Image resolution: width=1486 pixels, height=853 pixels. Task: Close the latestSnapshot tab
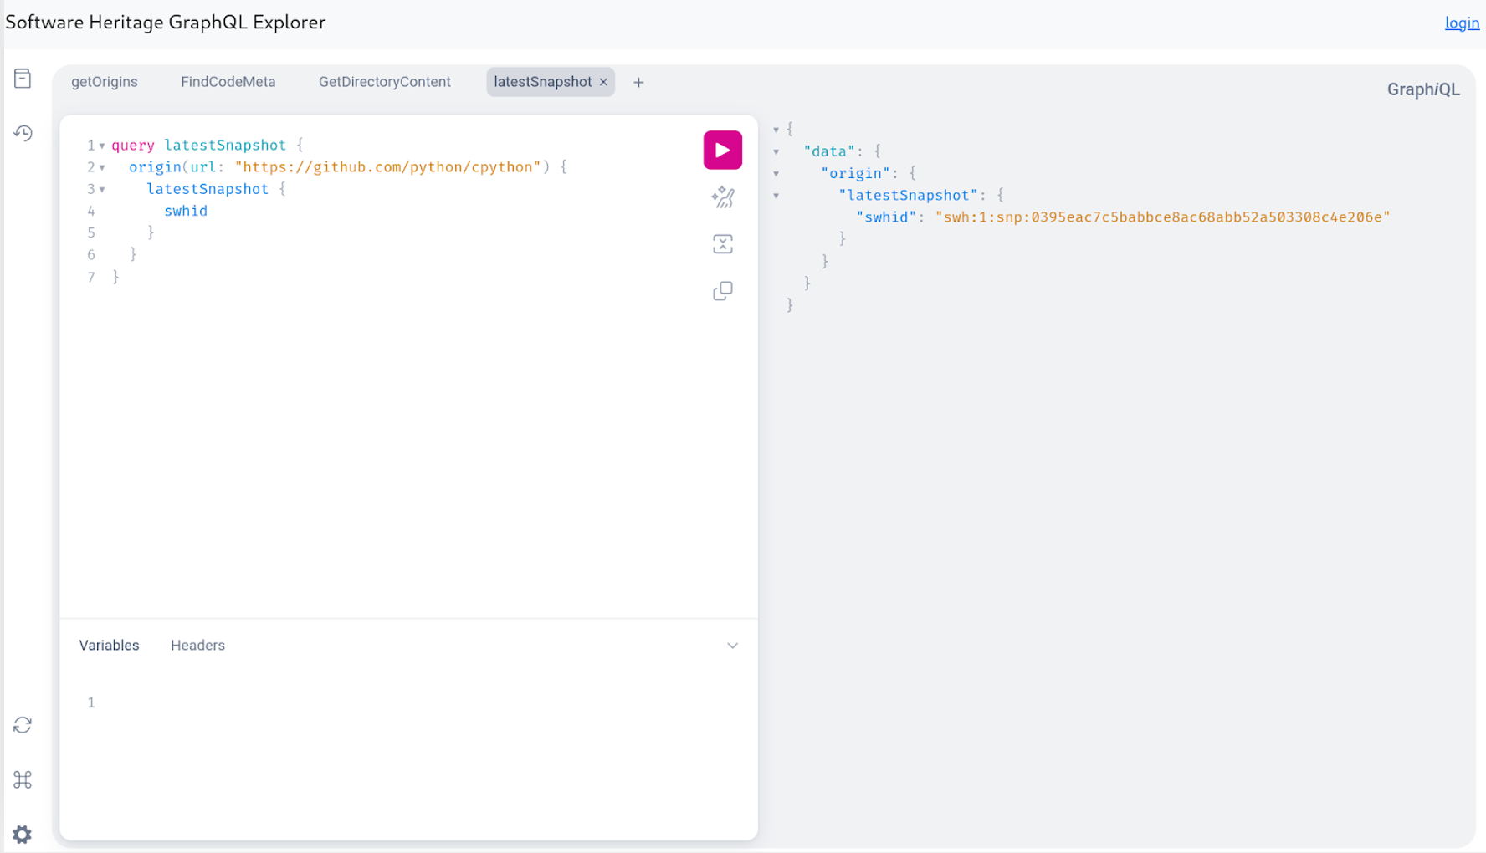[603, 82]
